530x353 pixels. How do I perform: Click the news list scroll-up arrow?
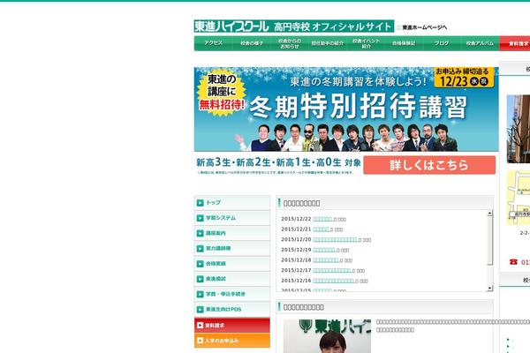(x=489, y=214)
